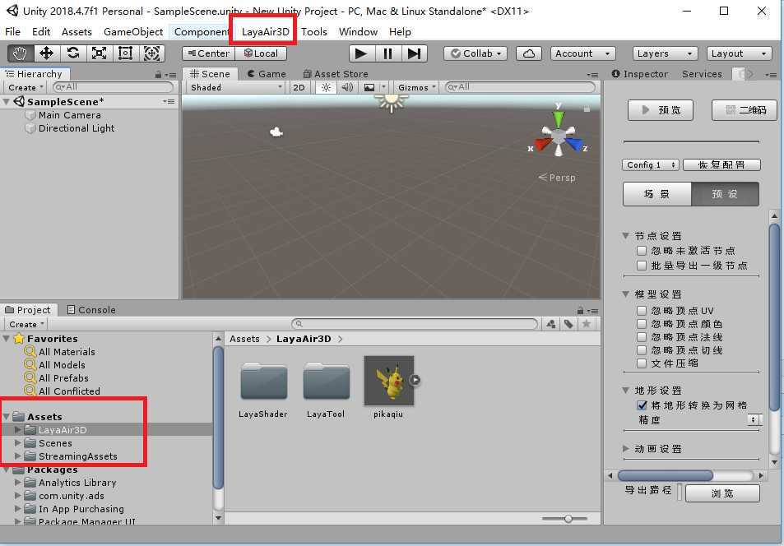784x546 pixels.
Task: Click the scene orientation gizmo center cube
Action: (559, 135)
